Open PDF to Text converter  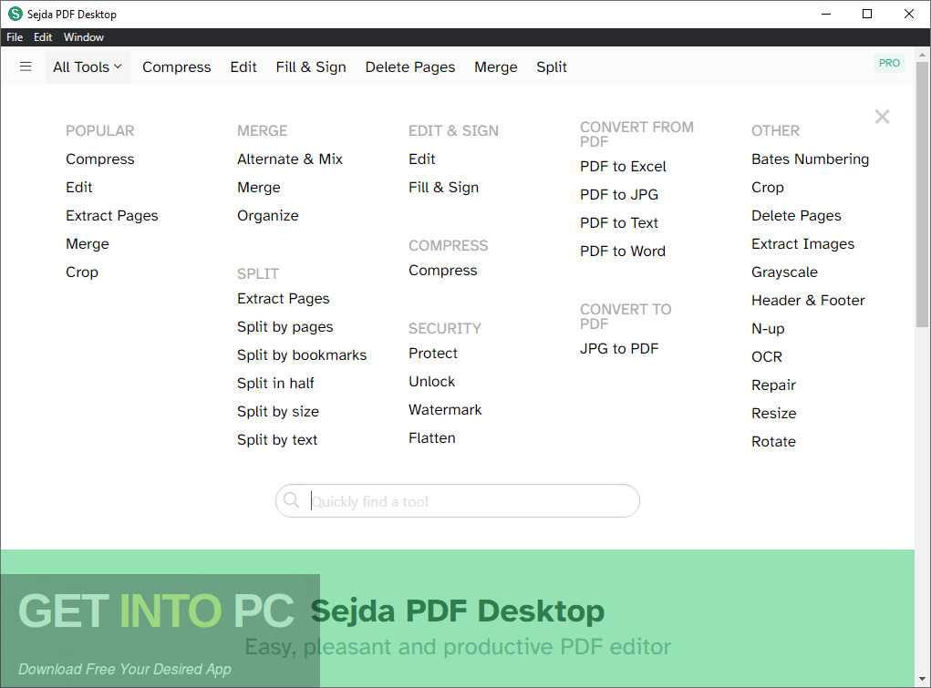coord(618,222)
